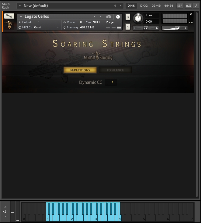
Task: Click the Tune value 0.00 field
Action: coord(151,22)
